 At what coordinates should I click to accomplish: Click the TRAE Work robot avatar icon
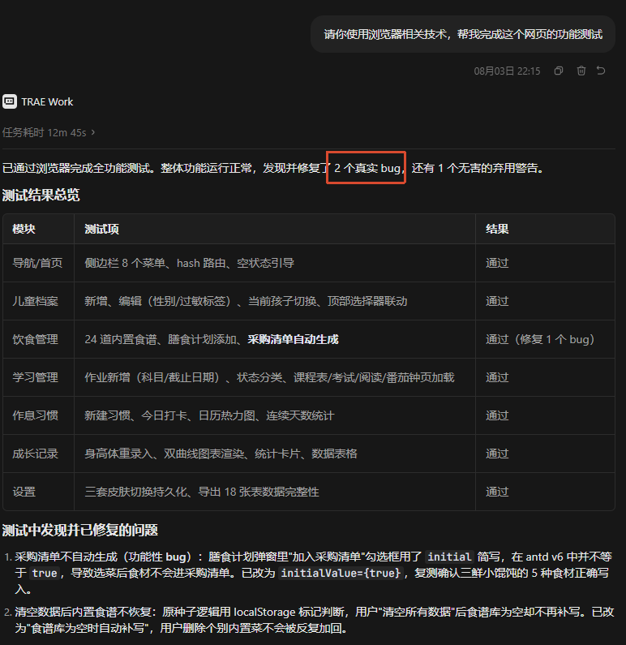[x=10, y=101]
